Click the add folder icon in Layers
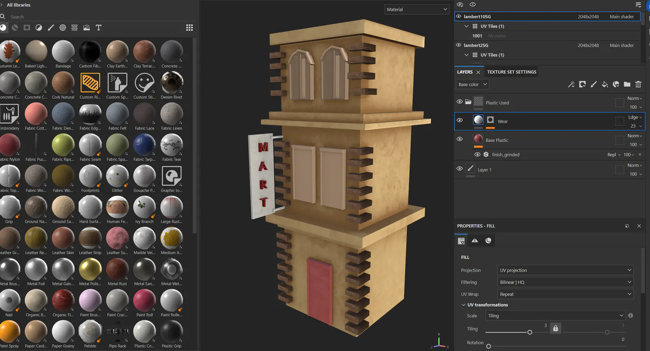The width and height of the screenshot is (650, 351). [627, 84]
